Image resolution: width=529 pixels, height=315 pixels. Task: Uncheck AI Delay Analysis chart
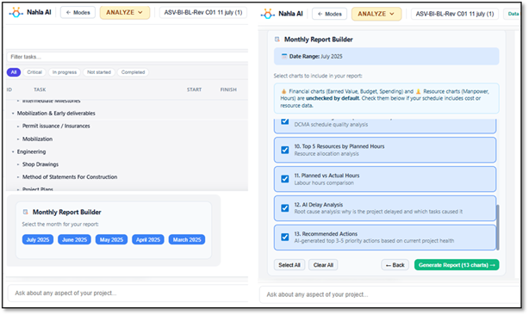[285, 208]
